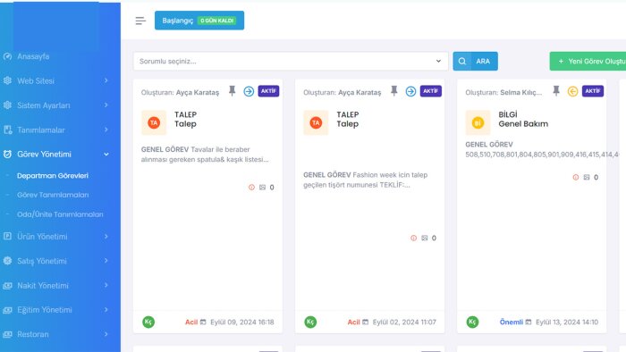Open Departman Görevleri submenu item
This screenshot has width=626, height=352.
click(x=52, y=175)
